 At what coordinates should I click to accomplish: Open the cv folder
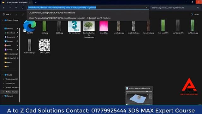point(8,66)
